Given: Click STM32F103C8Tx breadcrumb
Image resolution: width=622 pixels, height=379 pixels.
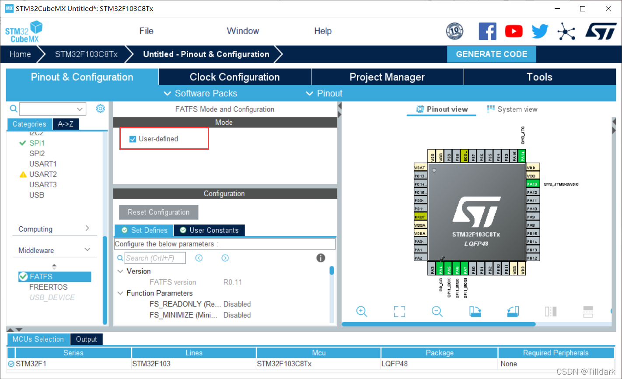Looking at the screenshot, I should [x=86, y=54].
